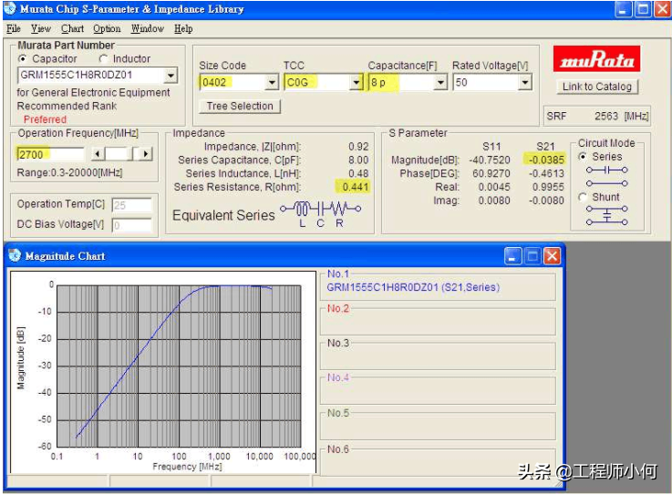Image resolution: width=672 pixels, height=495 pixels.
Task: Click the application icon in main title bar
Action: (x=10, y=9)
